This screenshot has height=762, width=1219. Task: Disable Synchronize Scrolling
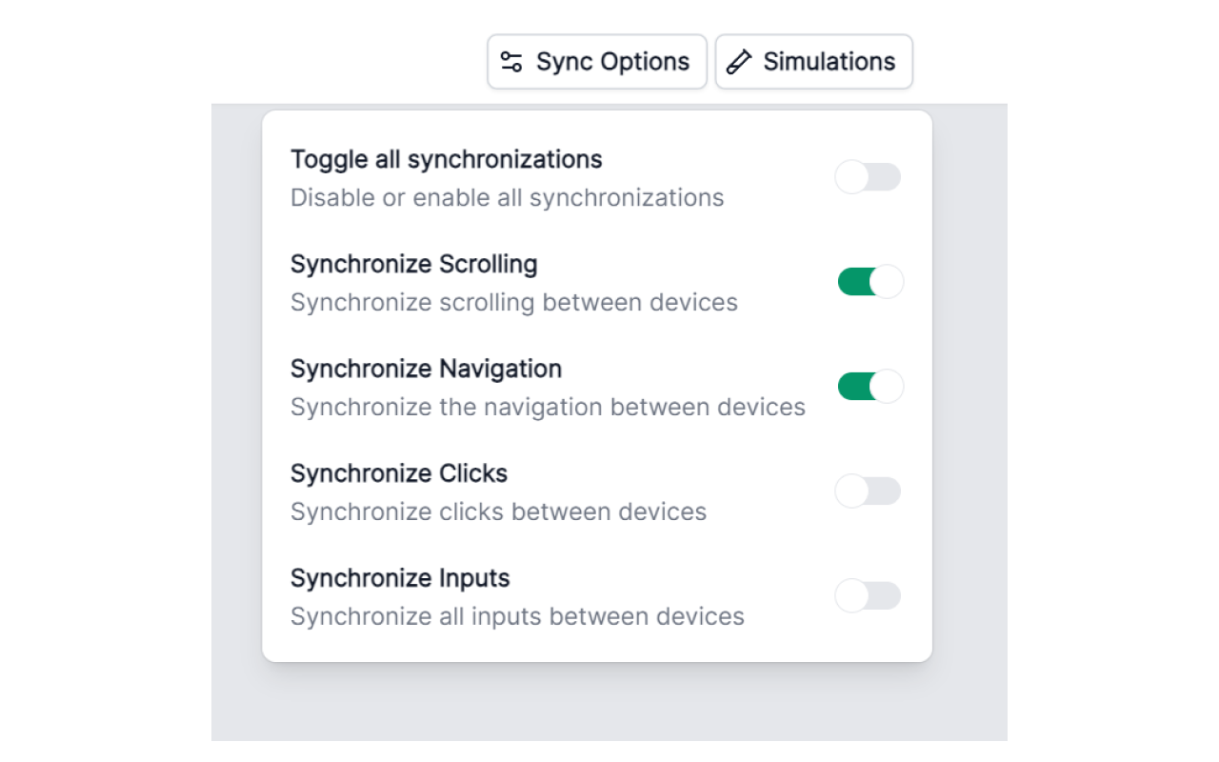point(868,282)
